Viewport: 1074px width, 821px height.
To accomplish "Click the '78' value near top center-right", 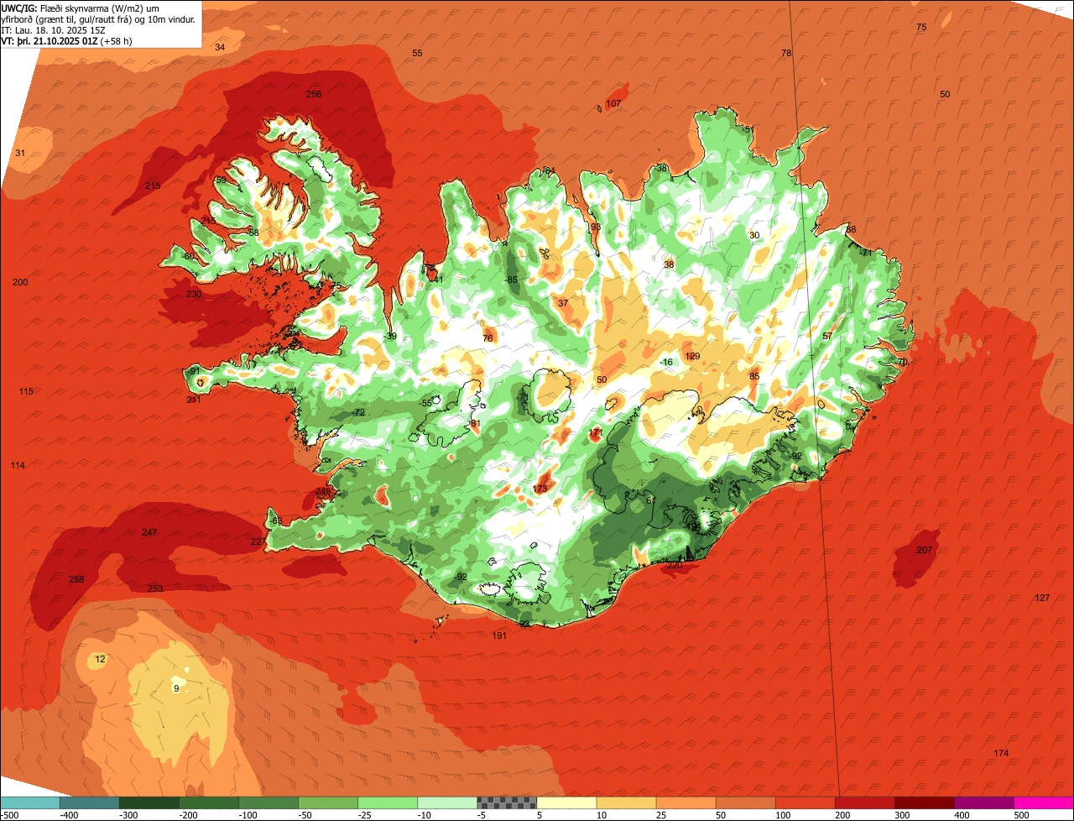I will tap(786, 53).
